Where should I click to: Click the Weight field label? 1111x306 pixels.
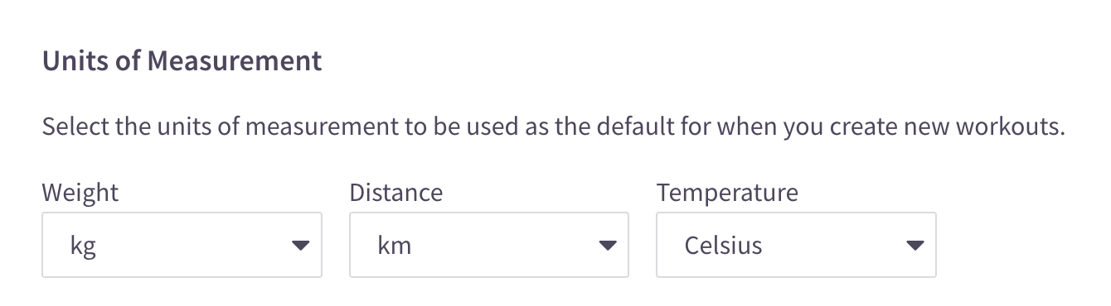coord(80,193)
